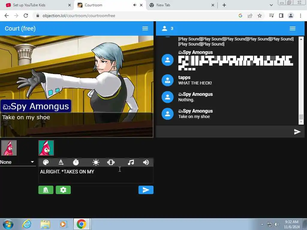Viewport: 307px width, 230px height.
Task: Open the chat panel hamburger menu
Action: pos(293,28)
